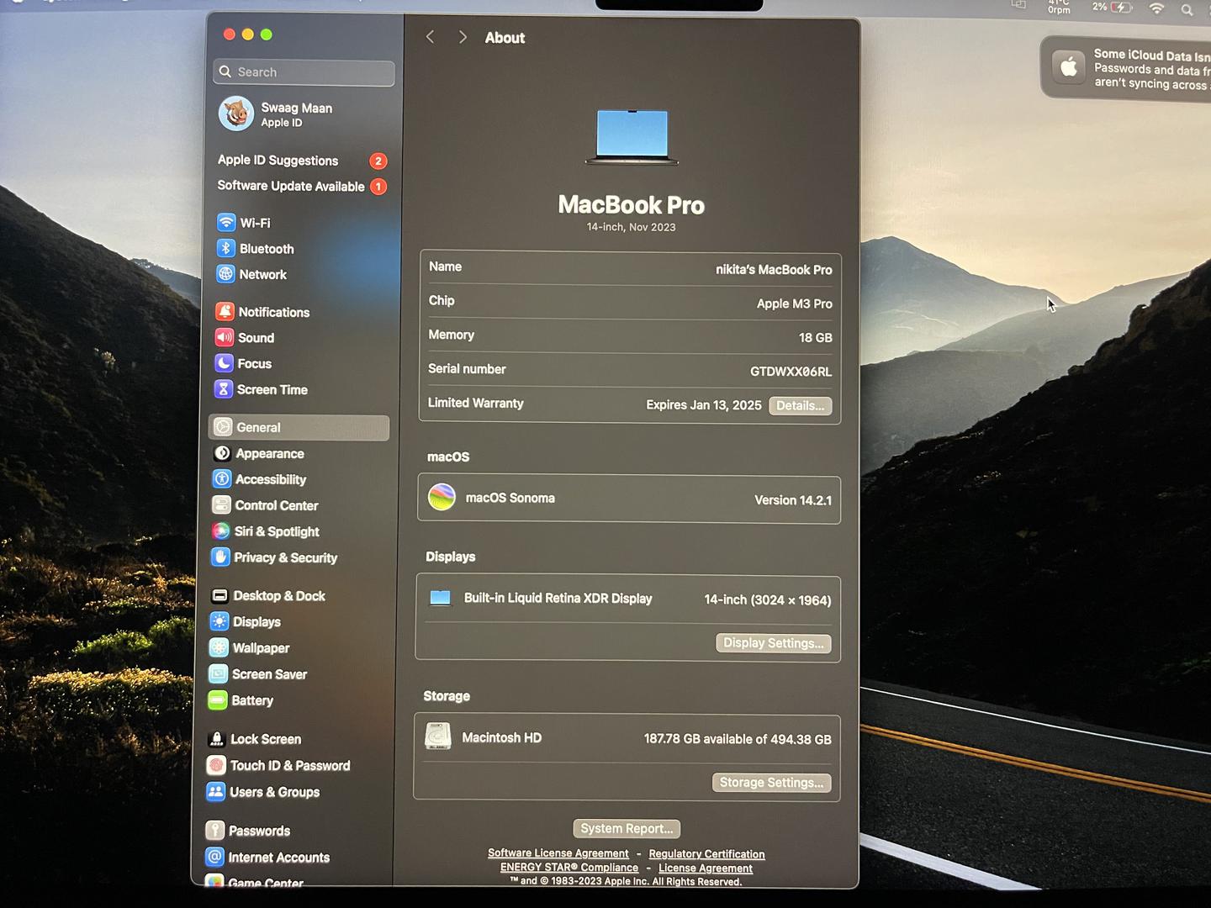Open Wi-Fi settings icon in sidebar
This screenshot has width=1211, height=908.
click(x=226, y=223)
